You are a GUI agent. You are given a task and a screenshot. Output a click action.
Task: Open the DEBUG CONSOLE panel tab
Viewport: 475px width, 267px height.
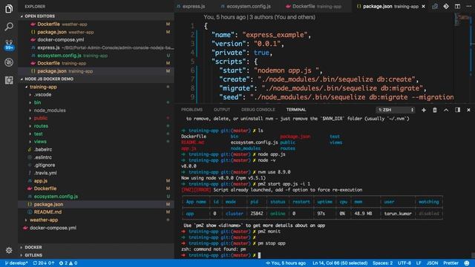[258, 110]
